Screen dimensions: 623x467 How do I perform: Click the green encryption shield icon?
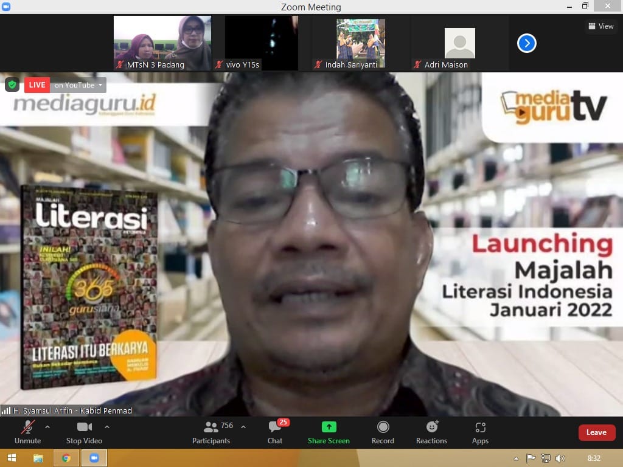pyautogui.click(x=12, y=85)
